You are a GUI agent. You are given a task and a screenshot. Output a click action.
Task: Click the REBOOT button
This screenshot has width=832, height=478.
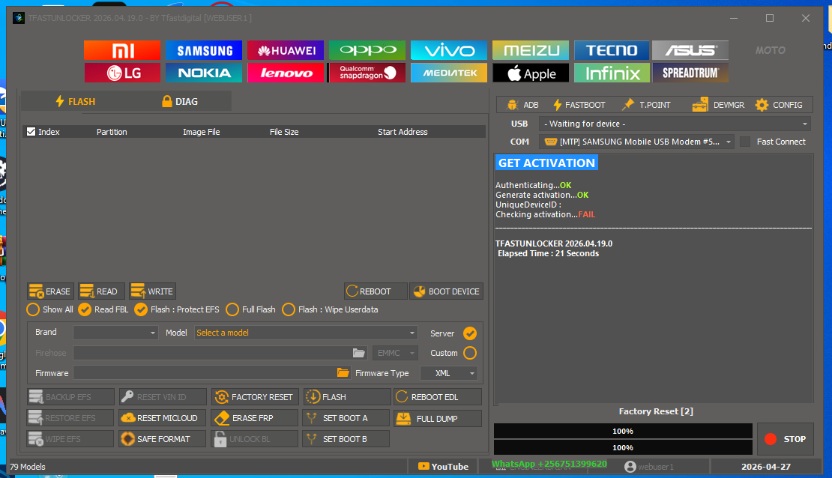pyautogui.click(x=376, y=291)
